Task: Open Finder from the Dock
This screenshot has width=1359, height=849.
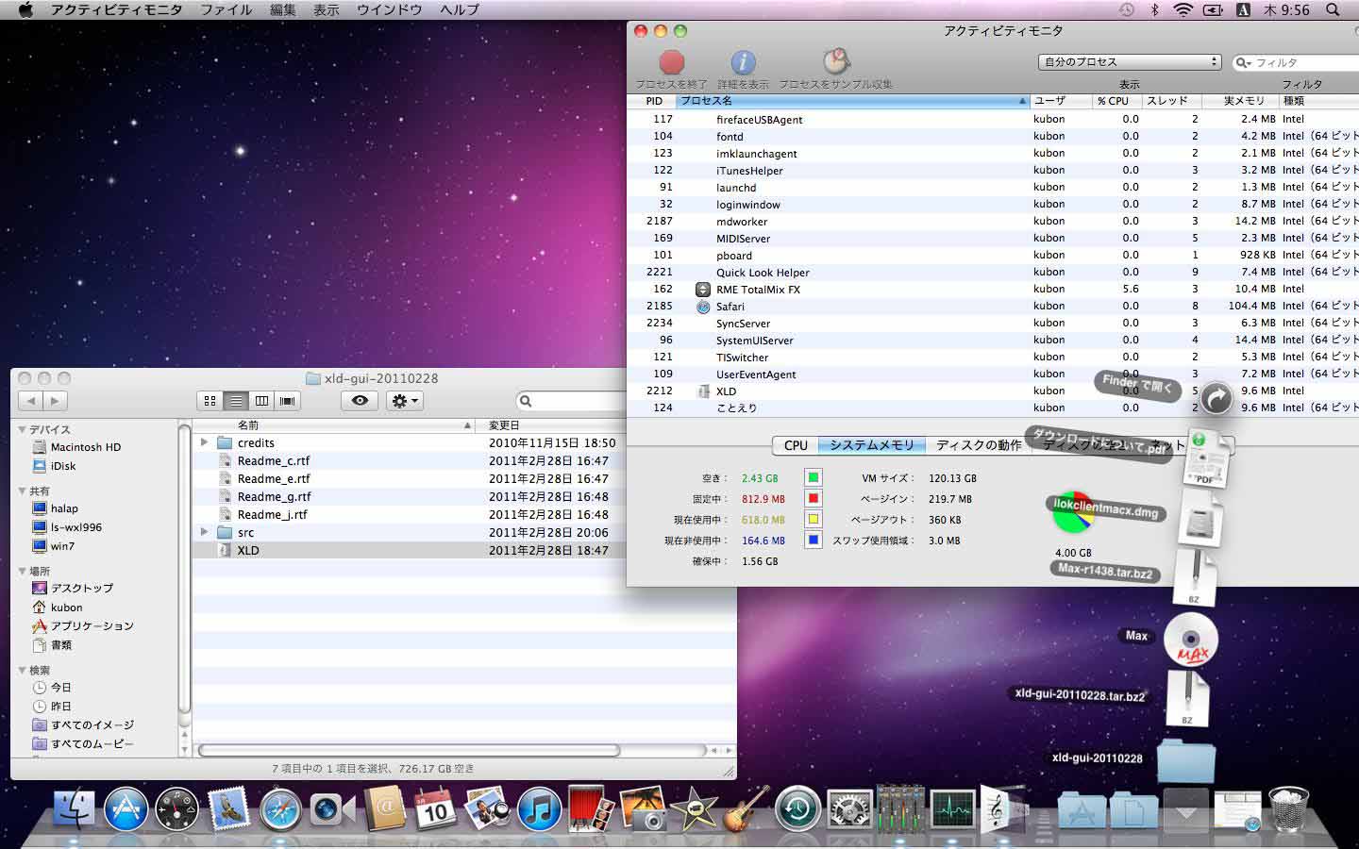Action: [74, 808]
